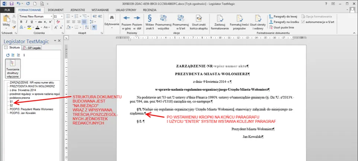
Task: Open bullet list dropdown arrow
Action: 72,16
